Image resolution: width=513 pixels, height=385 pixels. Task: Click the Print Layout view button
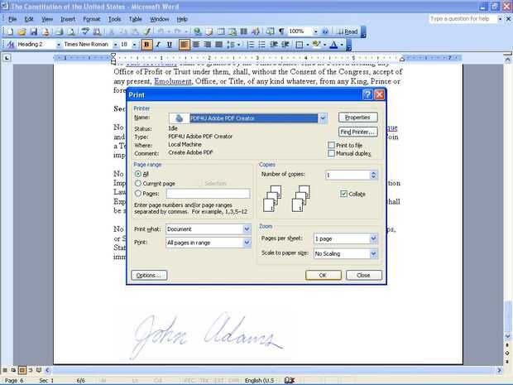(x=22, y=370)
